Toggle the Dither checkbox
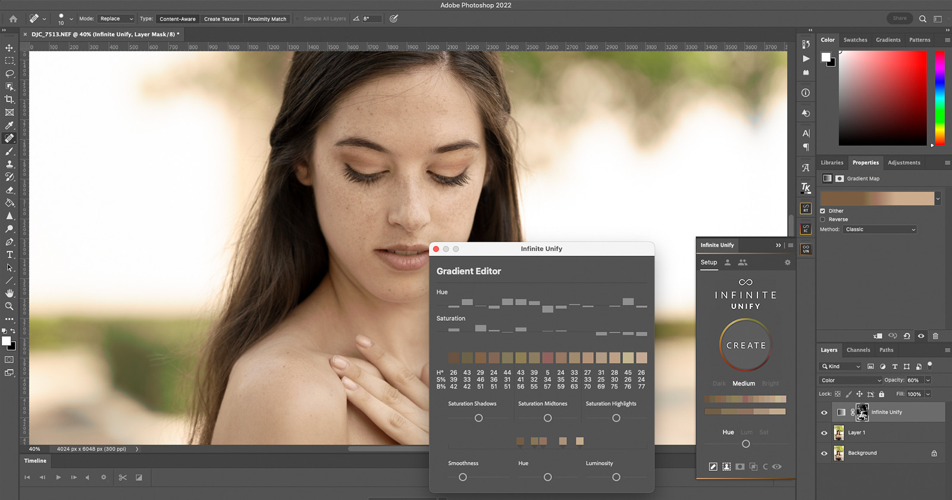952x500 pixels. click(823, 211)
